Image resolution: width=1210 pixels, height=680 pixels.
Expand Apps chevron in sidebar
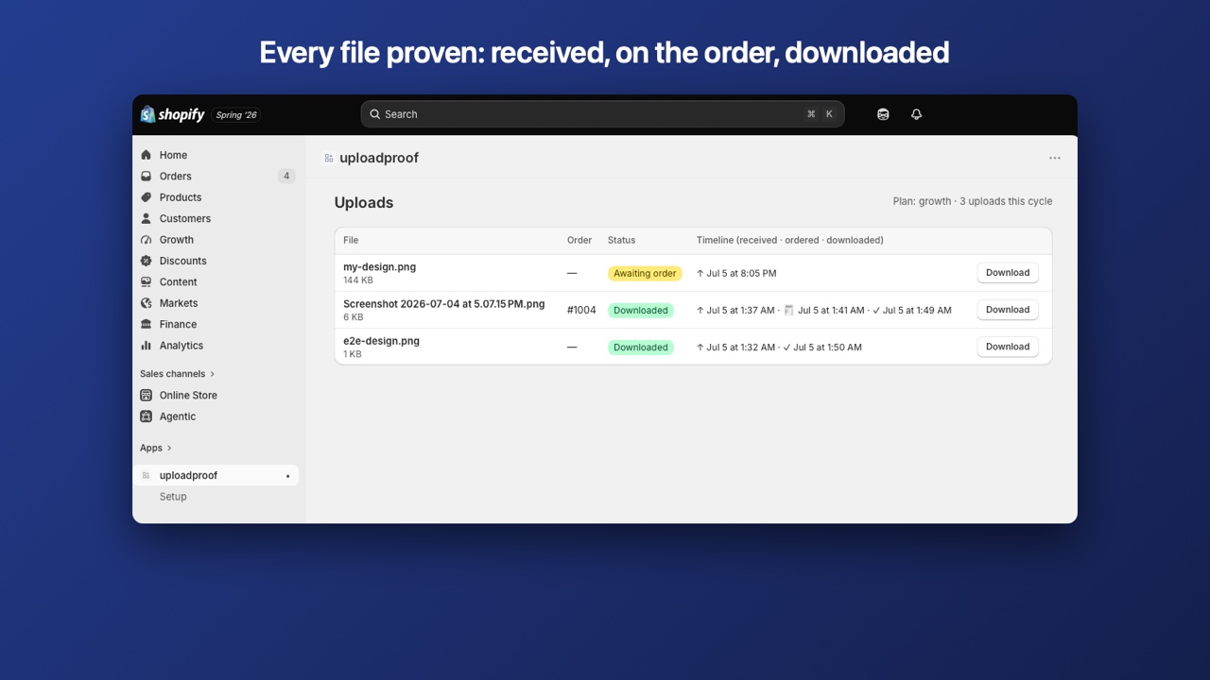[x=169, y=448]
